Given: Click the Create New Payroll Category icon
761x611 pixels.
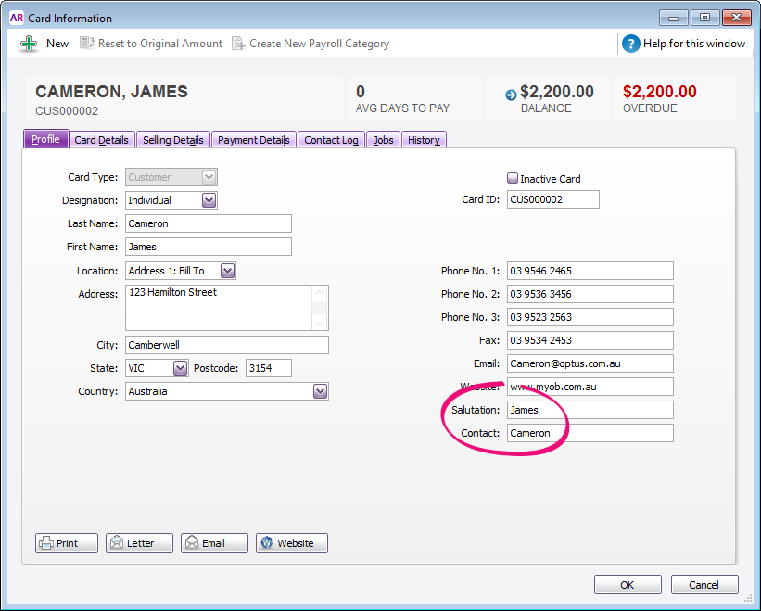Looking at the screenshot, I should (238, 44).
